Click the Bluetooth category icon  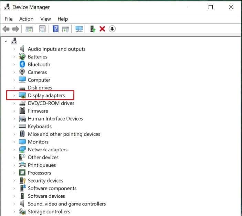pos(22,64)
